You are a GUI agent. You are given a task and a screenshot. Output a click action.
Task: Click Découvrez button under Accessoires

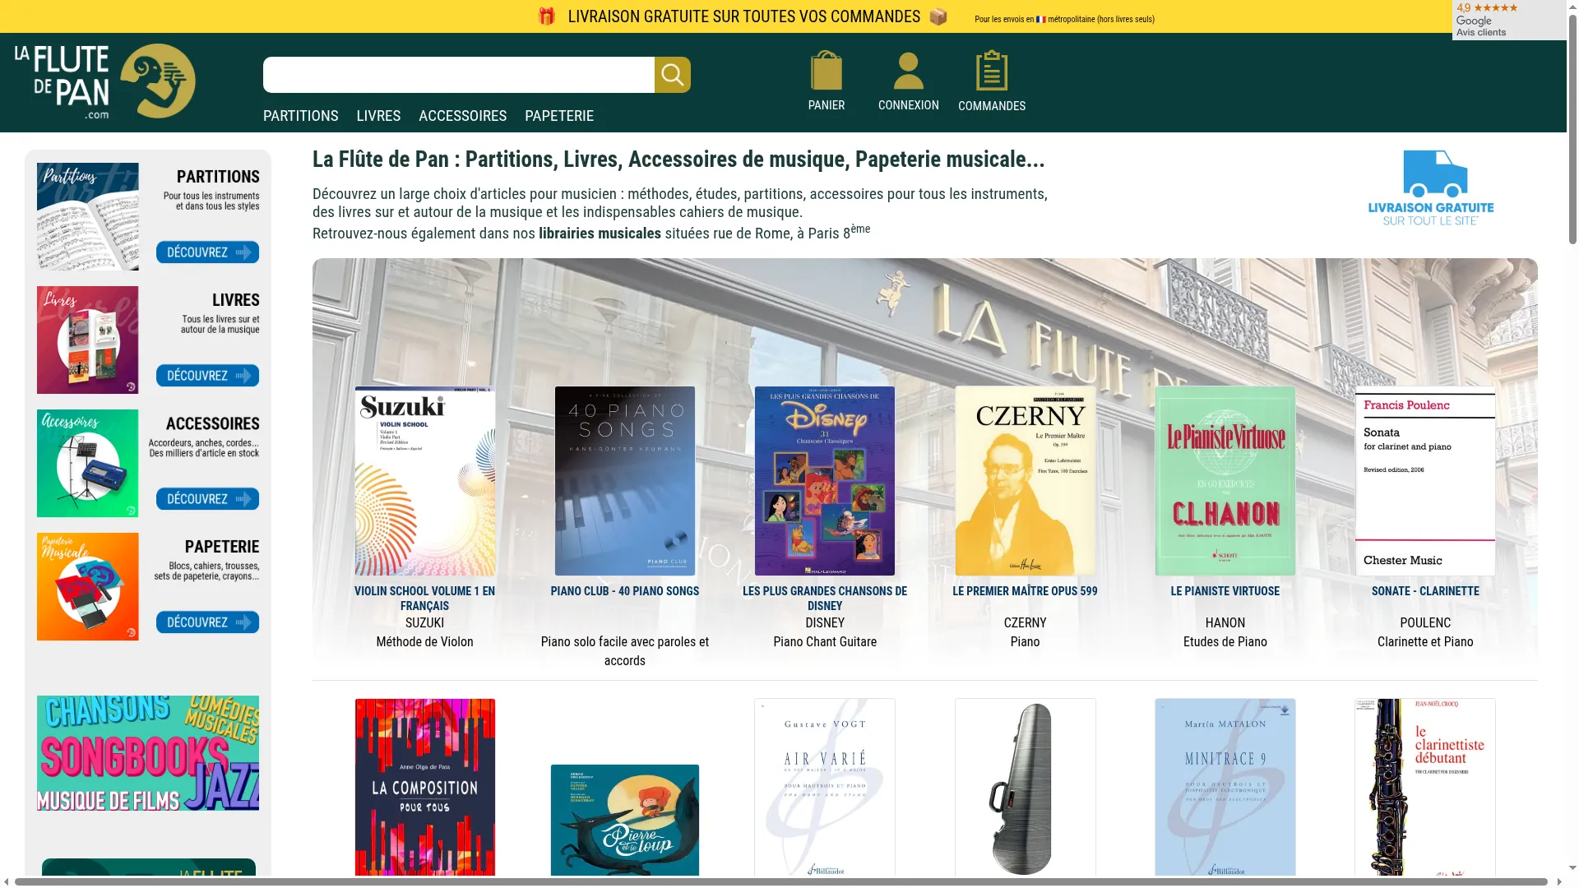207,499
